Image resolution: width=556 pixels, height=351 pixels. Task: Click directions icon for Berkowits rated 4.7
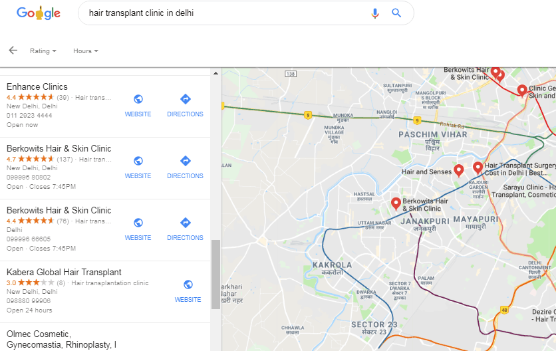point(185,161)
